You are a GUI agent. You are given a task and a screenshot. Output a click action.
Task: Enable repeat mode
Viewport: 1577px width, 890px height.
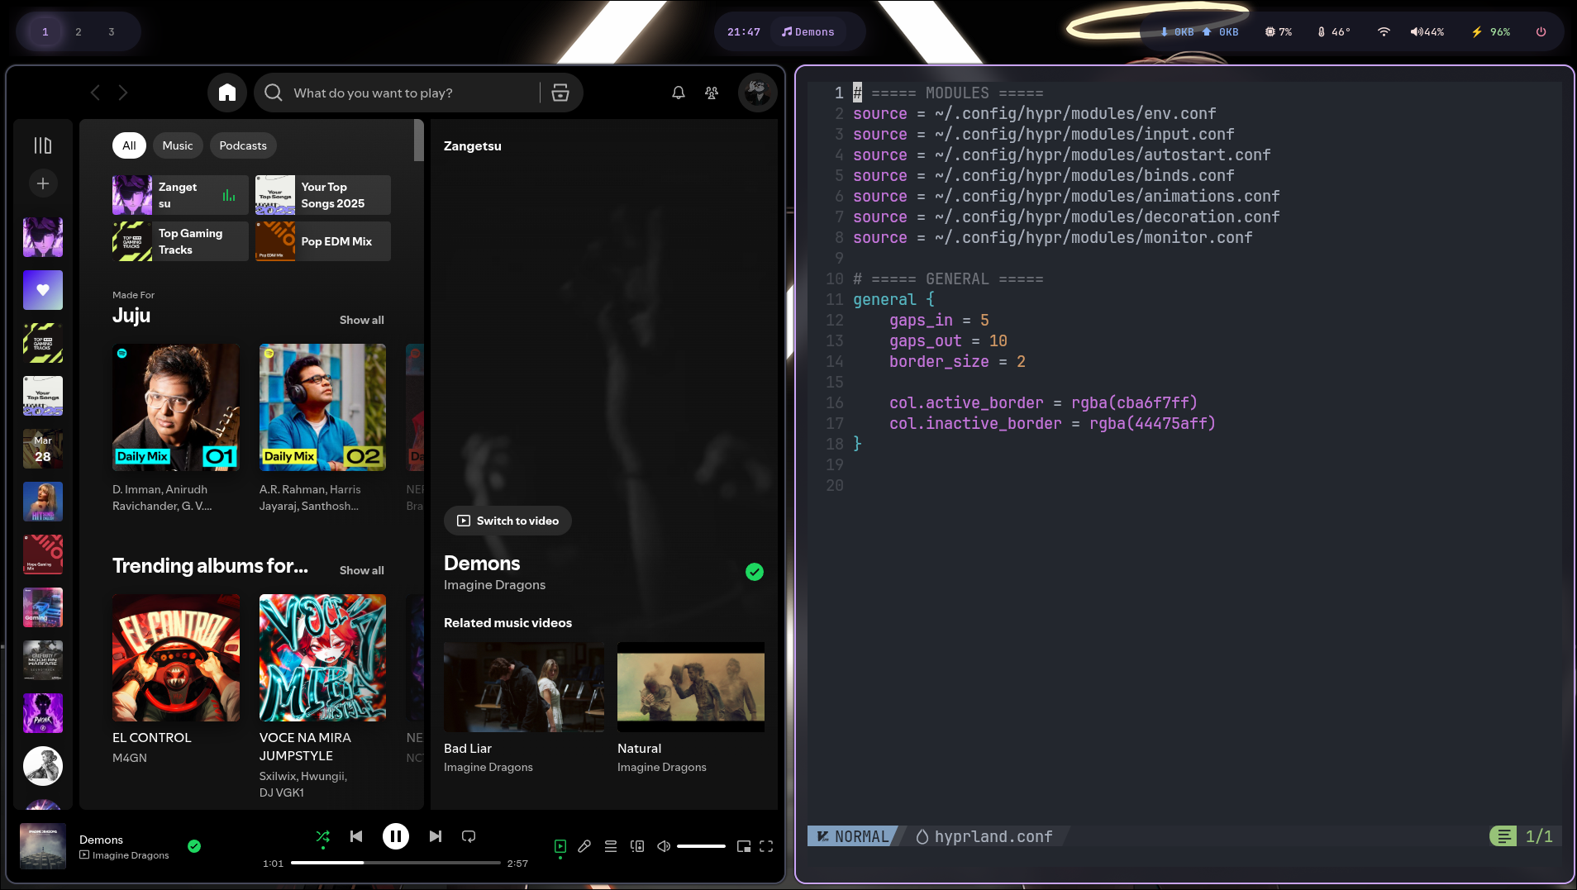point(468,836)
